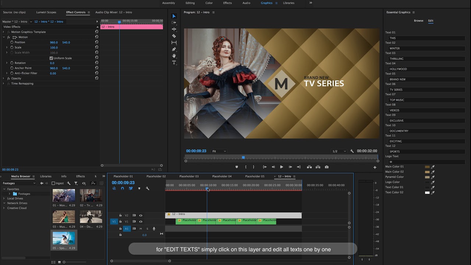Switch to the Editing workspace
The image size is (471, 265).
click(190, 3)
